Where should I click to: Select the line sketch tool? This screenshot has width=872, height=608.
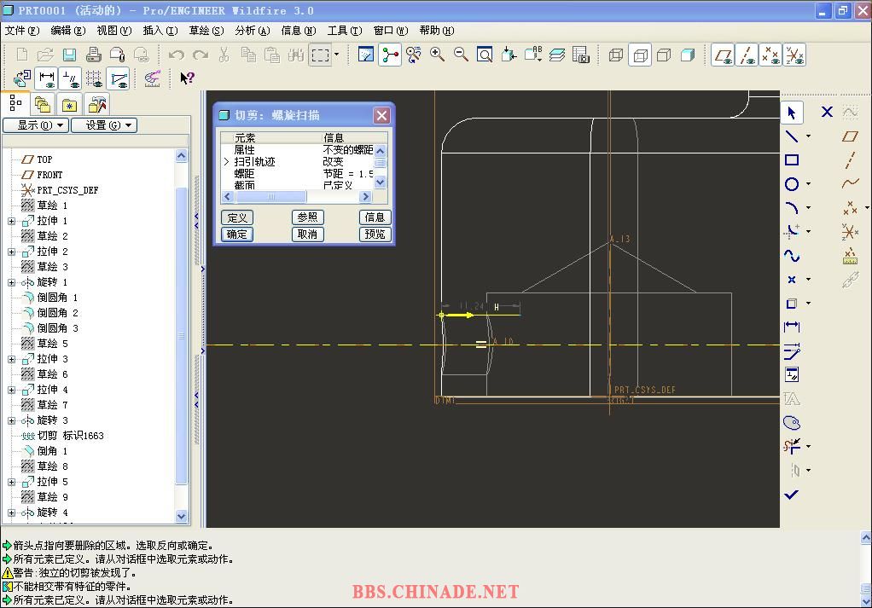(792, 136)
